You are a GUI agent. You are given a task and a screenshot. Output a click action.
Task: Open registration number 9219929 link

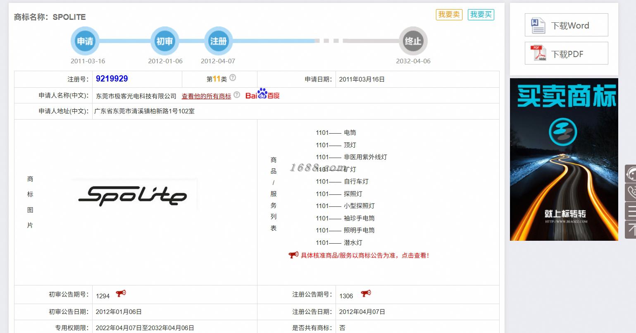(x=112, y=79)
